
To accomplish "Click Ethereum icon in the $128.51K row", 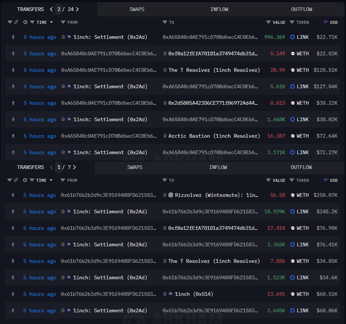I will [13, 70].
